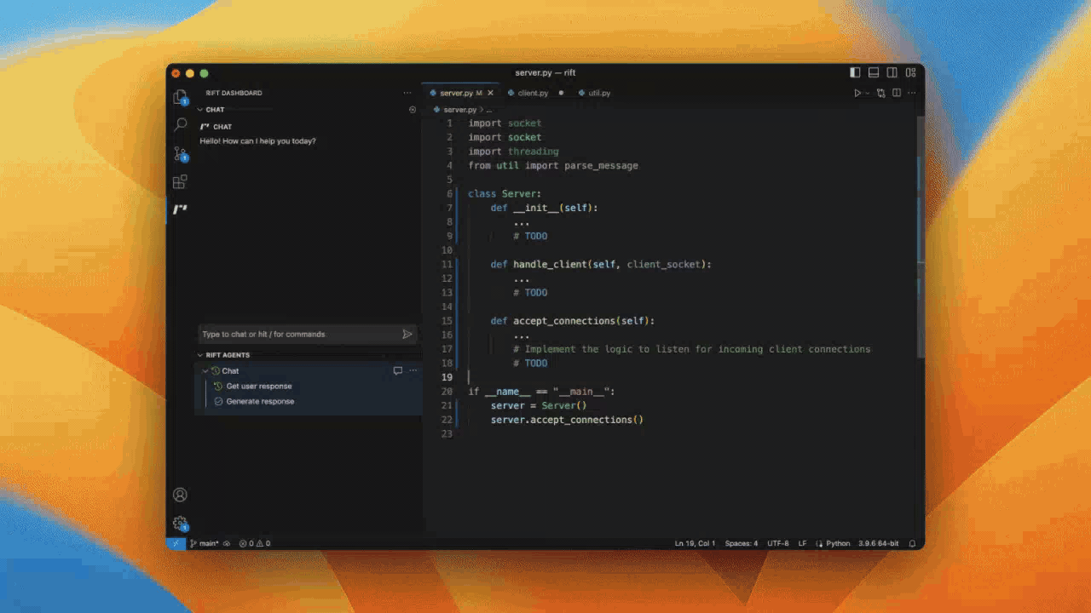Change the LF end of line sequence

802,543
